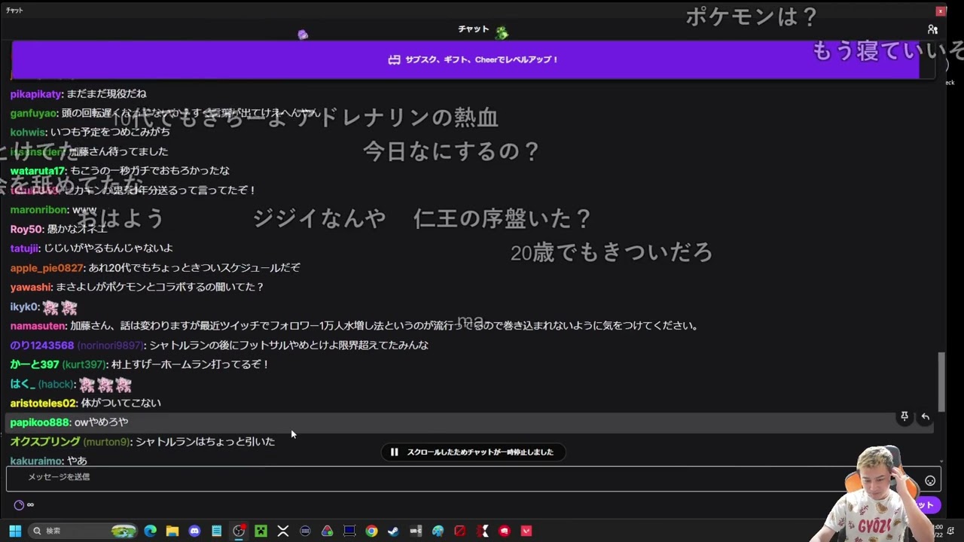
Task: Click the ikyk0 username
Action: pyautogui.click(x=23, y=306)
